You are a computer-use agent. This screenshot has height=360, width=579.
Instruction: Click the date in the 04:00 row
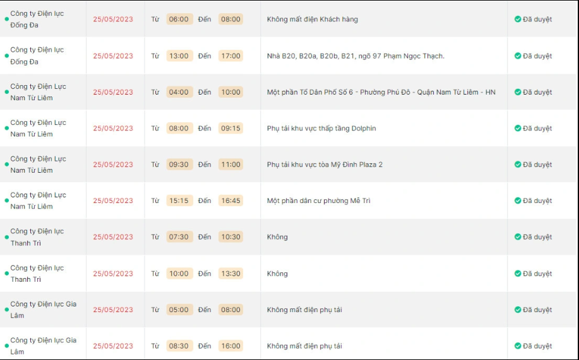tap(113, 92)
